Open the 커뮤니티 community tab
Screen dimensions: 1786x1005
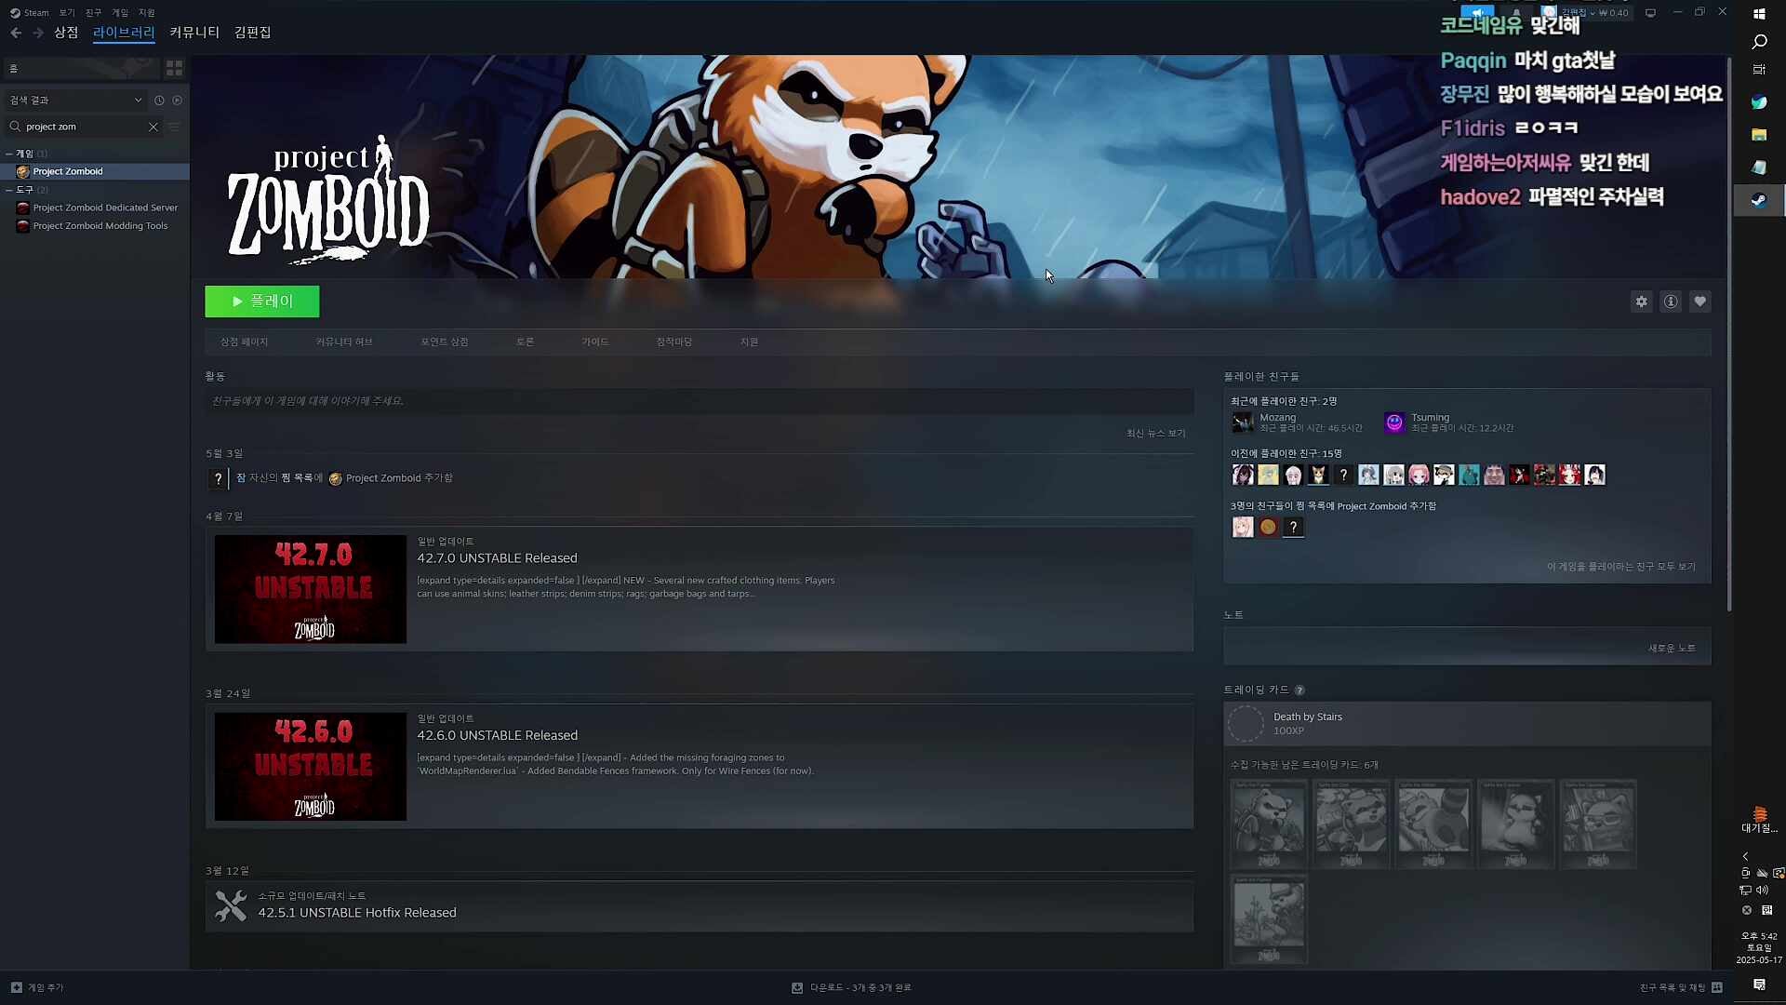[x=194, y=33]
